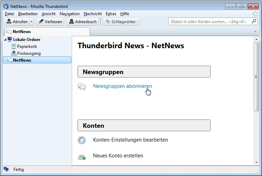This screenshot has height=176, width=262.
Task: Click the gear icon for account settings
Action: point(82,140)
